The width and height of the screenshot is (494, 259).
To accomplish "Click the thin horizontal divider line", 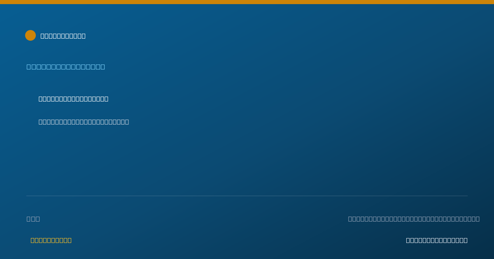I will point(247,196).
